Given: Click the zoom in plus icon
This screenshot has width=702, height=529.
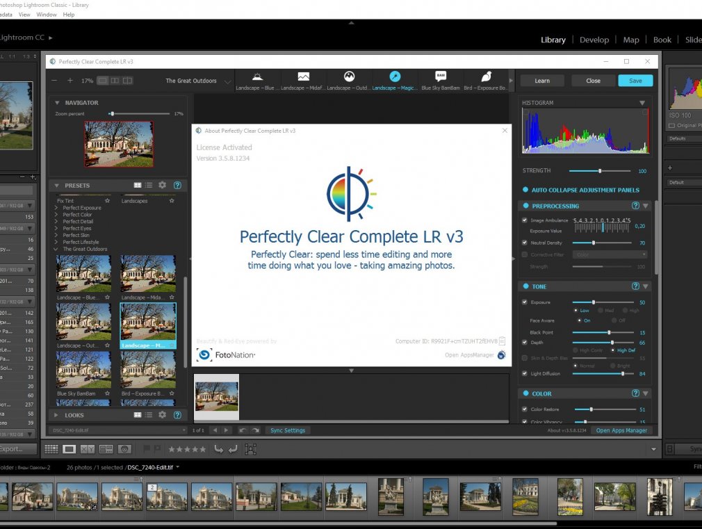Looking at the screenshot, I should tap(70, 81).
